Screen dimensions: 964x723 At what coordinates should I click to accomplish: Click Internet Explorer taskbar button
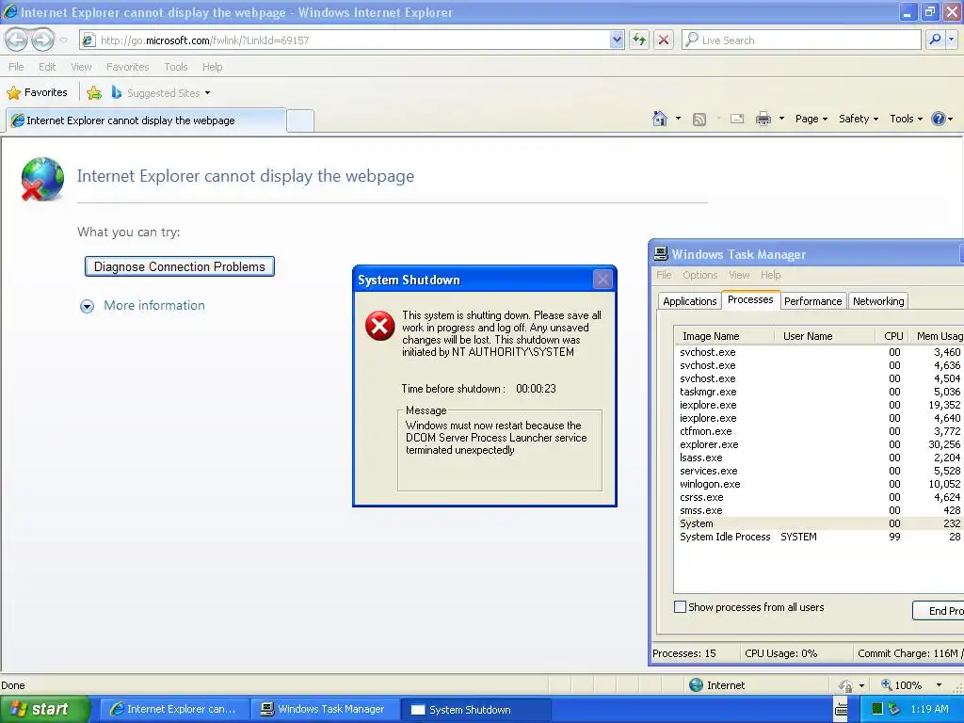(x=174, y=710)
